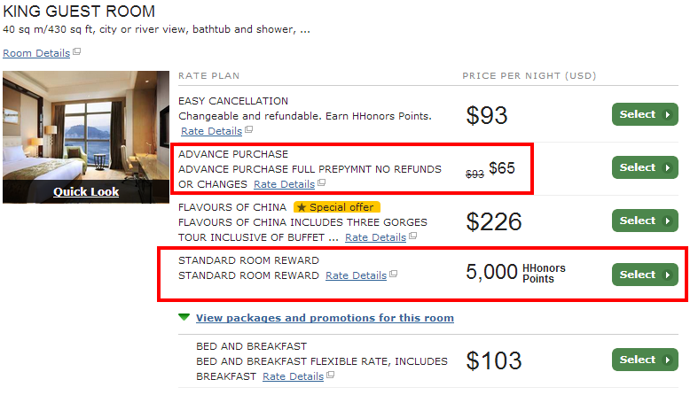Open Rate Details for Standard Room Reward
This screenshot has height=395, width=698.
pos(356,276)
